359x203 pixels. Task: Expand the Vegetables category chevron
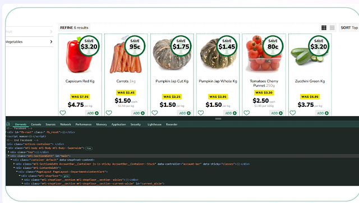point(51,41)
